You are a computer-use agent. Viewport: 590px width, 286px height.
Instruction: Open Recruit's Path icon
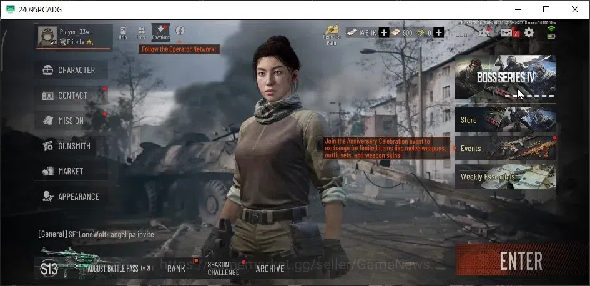click(x=332, y=34)
